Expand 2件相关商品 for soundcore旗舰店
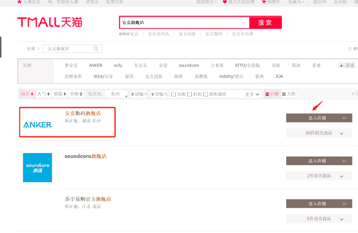The image size is (358, 233). (x=319, y=176)
